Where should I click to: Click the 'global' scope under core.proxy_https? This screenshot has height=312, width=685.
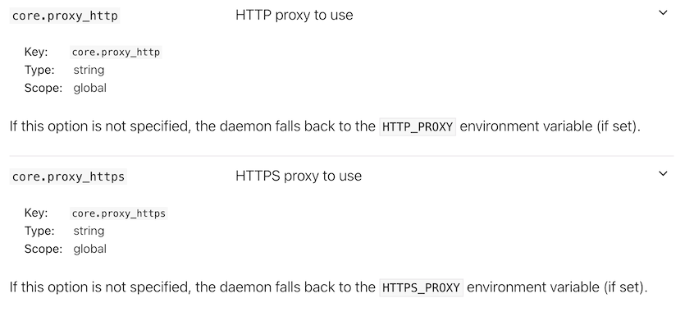click(x=90, y=249)
